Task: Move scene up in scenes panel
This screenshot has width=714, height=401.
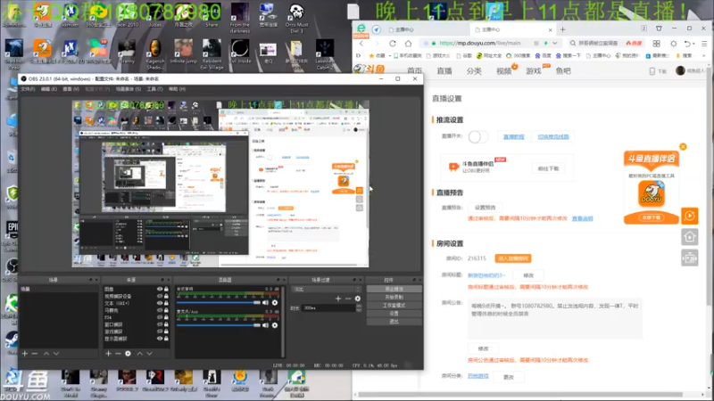Action: [46, 353]
